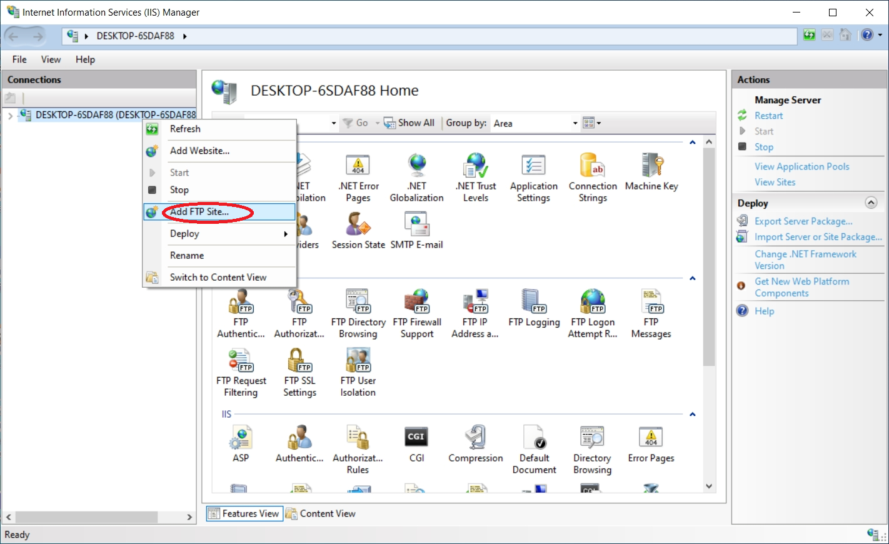
Task: Click Show All in the filter toolbar
Action: pyautogui.click(x=409, y=123)
